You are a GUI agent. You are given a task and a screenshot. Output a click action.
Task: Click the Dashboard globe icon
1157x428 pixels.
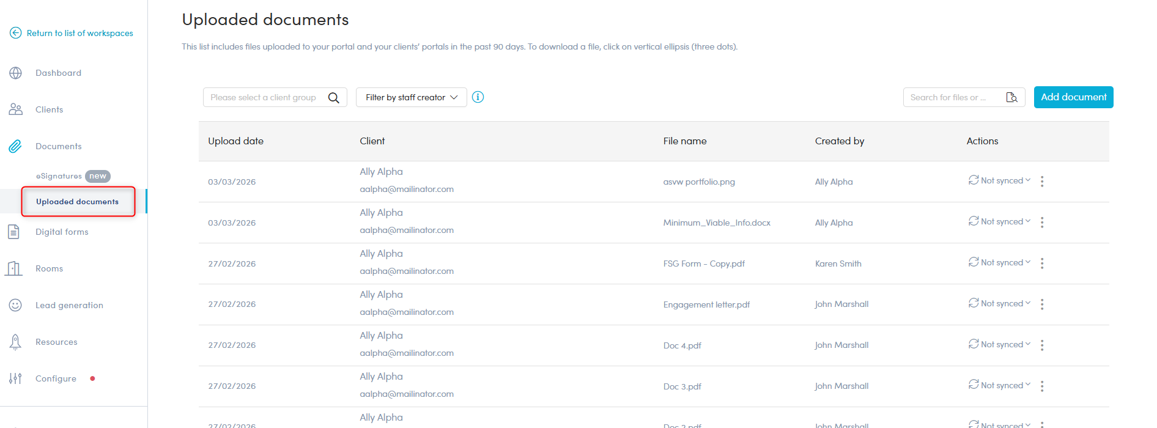pos(16,73)
